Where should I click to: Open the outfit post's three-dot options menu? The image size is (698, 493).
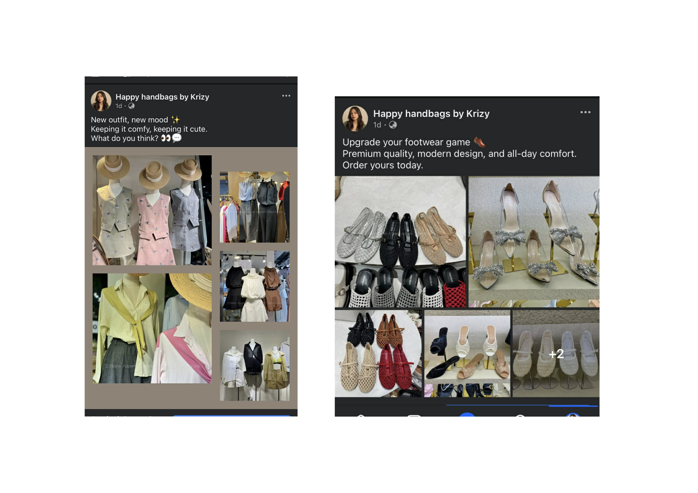tap(286, 96)
